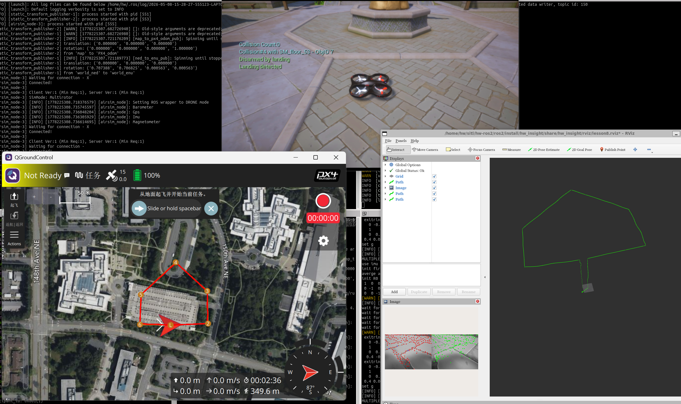The width and height of the screenshot is (681, 404).
Task: Click the confirmation slider arrow handle
Action: [x=139, y=208]
